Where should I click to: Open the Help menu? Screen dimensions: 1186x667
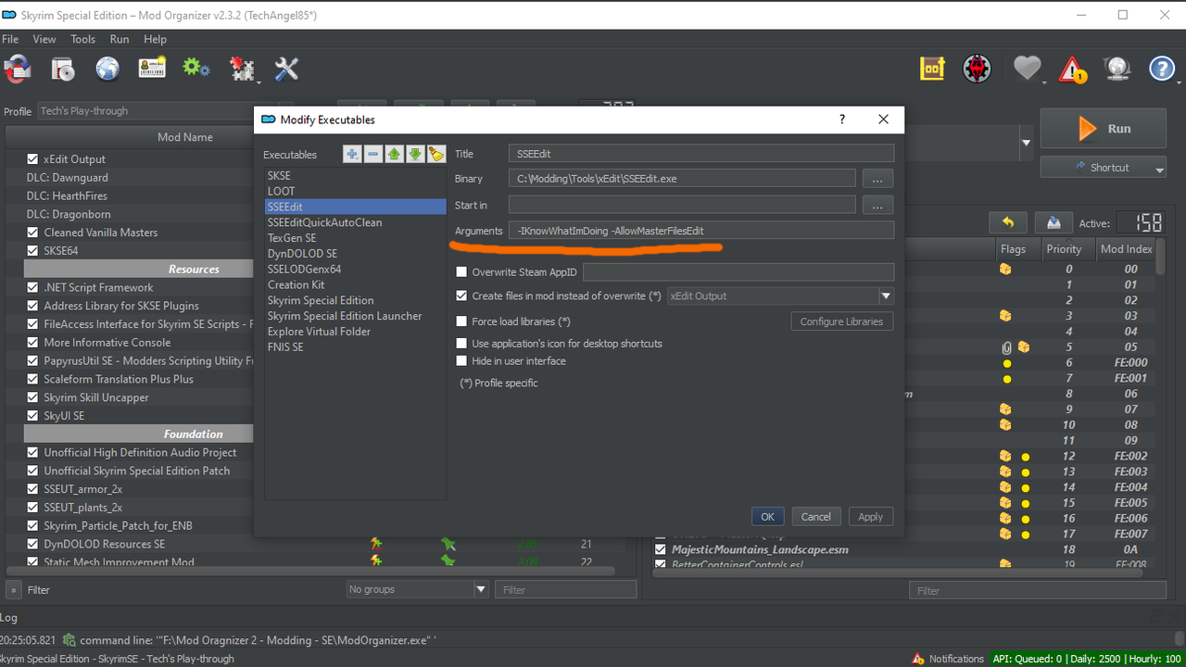tap(156, 39)
